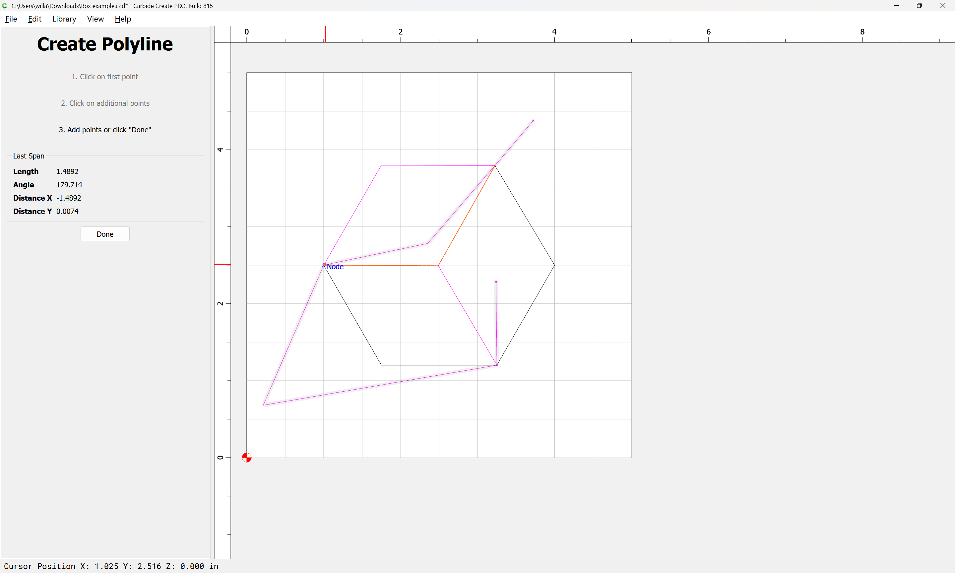Click the Length value 1.4892
Image resolution: width=955 pixels, height=573 pixels.
coord(67,171)
